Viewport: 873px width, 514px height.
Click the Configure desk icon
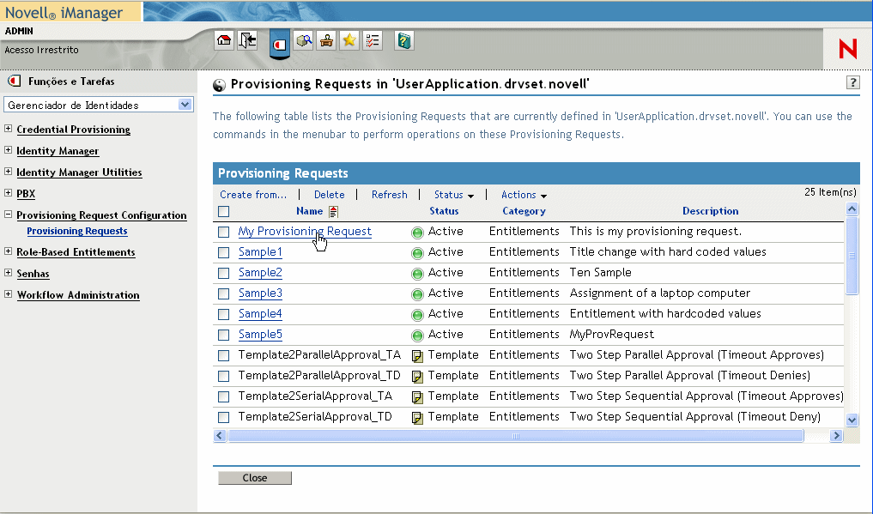(x=326, y=40)
